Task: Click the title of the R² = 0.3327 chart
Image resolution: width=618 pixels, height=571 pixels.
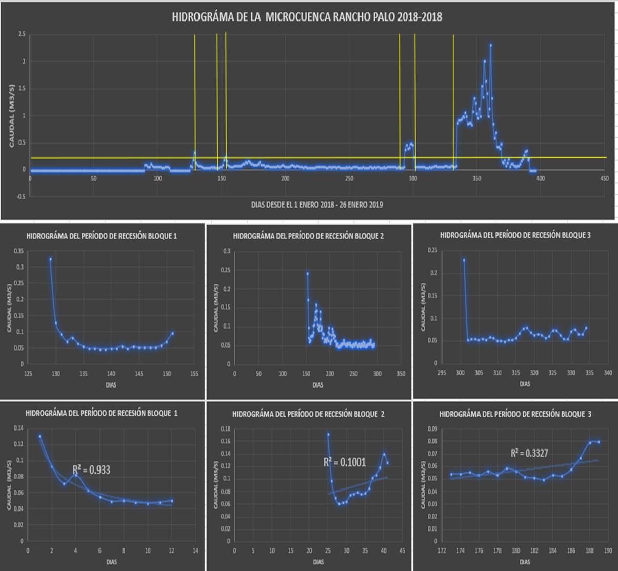Action: point(515,414)
